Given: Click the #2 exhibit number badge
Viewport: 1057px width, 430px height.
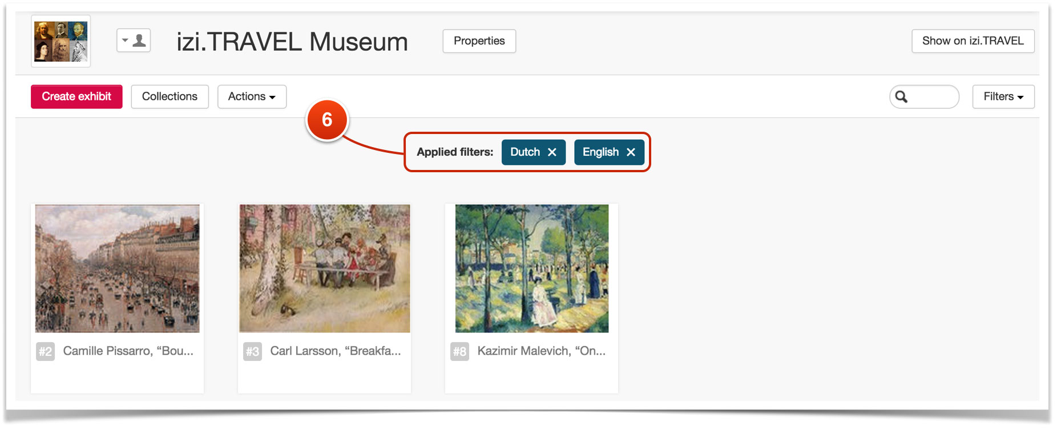Looking at the screenshot, I should [x=46, y=351].
